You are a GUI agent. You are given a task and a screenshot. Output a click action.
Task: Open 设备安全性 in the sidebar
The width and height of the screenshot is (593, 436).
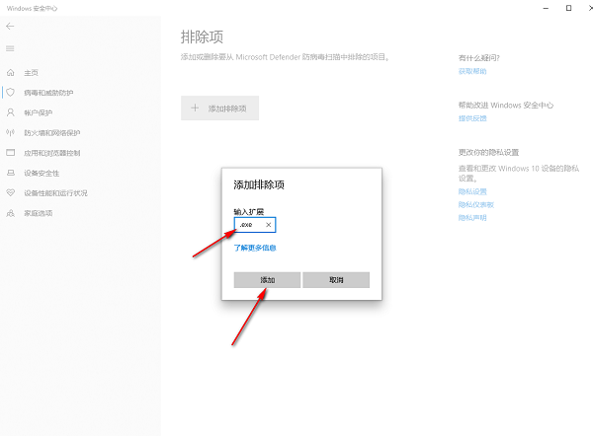tap(42, 174)
